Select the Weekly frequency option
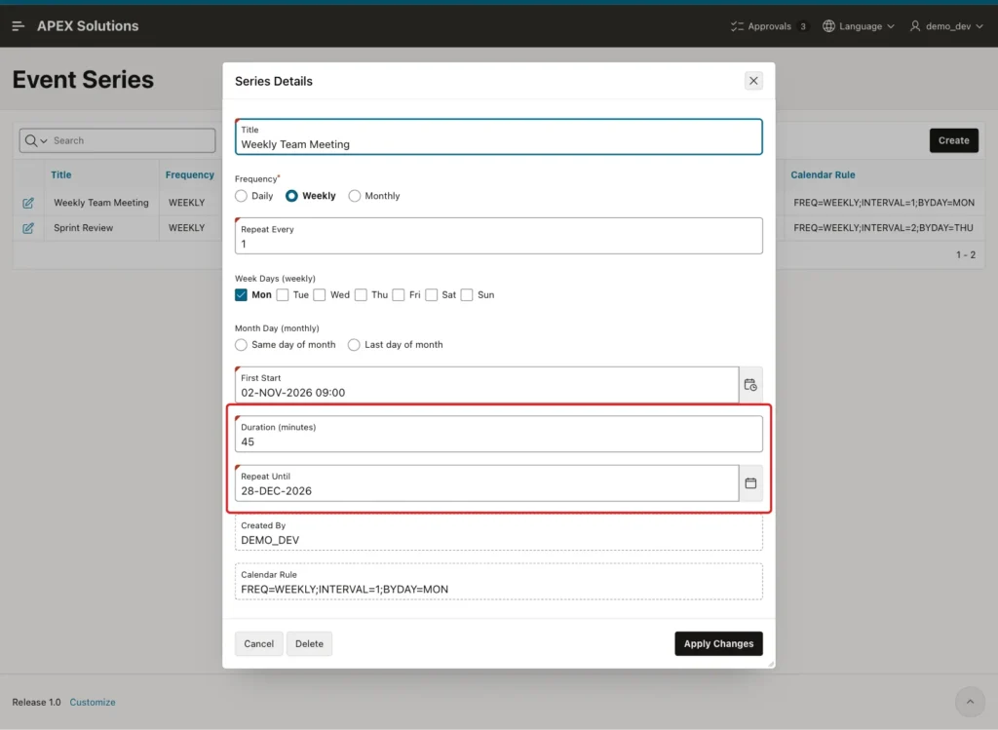 (291, 196)
